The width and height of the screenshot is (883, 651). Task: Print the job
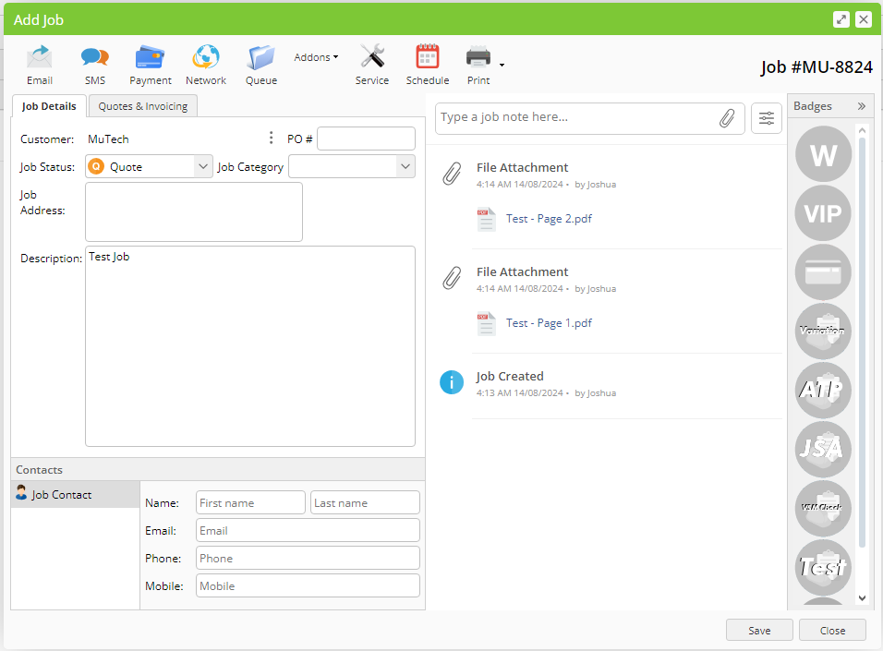478,65
